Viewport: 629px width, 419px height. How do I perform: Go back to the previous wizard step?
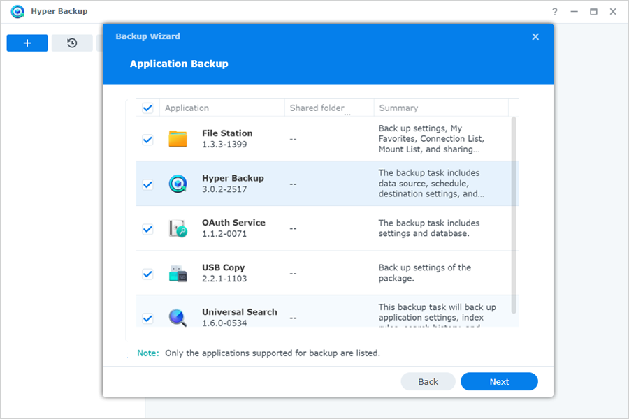(428, 382)
